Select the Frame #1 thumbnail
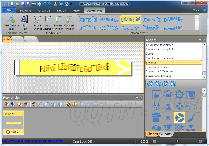 pyautogui.click(x=13, y=122)
